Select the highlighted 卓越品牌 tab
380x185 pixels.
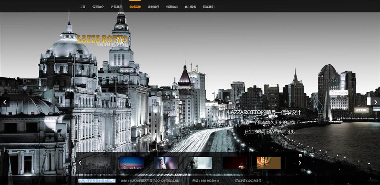135,7
